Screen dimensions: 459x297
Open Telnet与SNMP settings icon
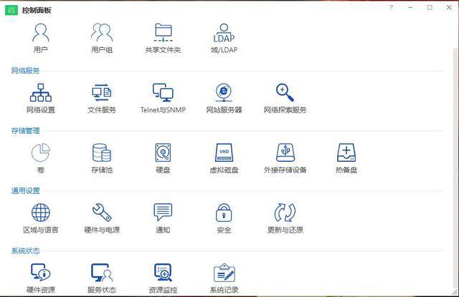[x=163, y=92]
